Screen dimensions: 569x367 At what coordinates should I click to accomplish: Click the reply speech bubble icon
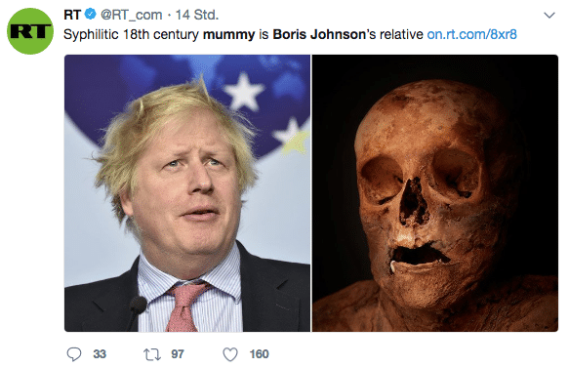74,354
